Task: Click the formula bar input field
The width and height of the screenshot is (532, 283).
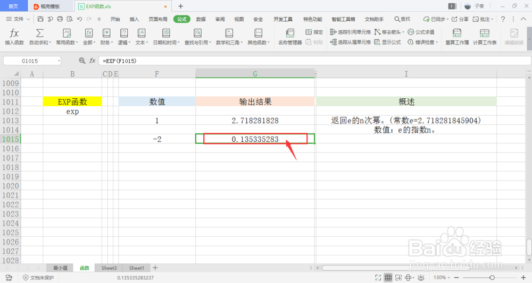Action: (315, 61)
